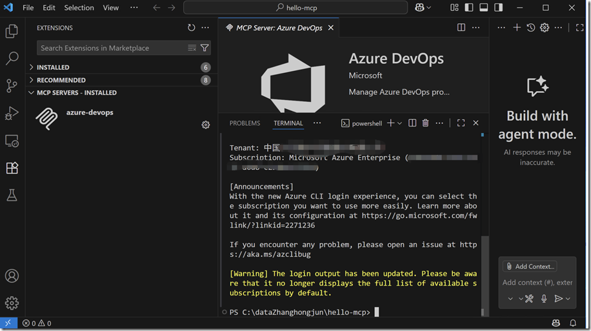Click the powershell terminal label
This screenshot has width=591, height=331.
click(x=361, y=123)
